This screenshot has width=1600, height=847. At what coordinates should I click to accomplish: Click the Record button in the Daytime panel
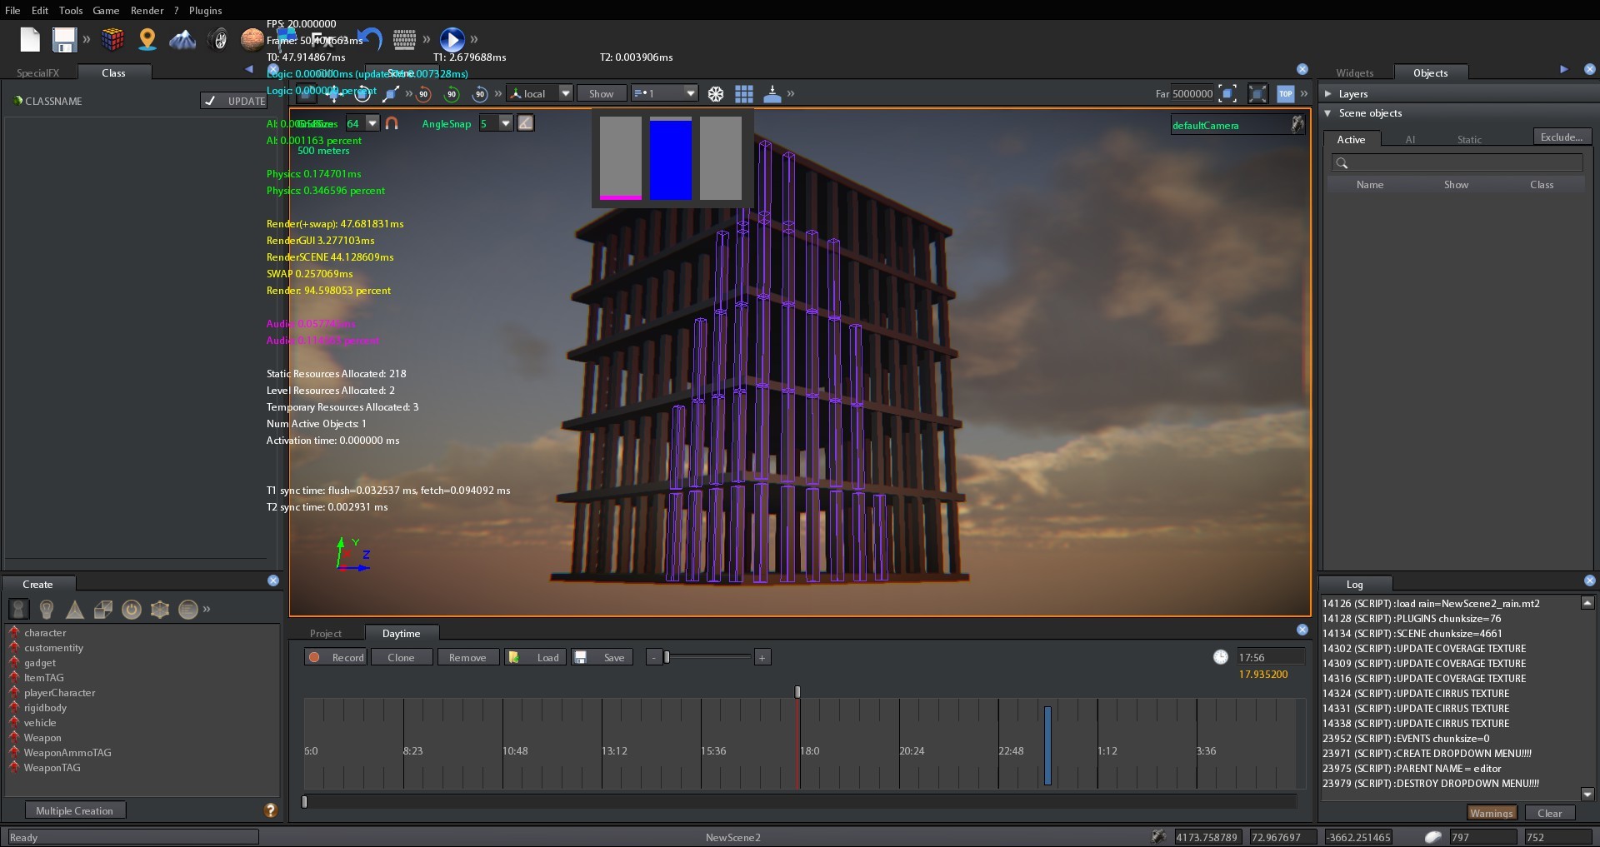pos(336,657)
